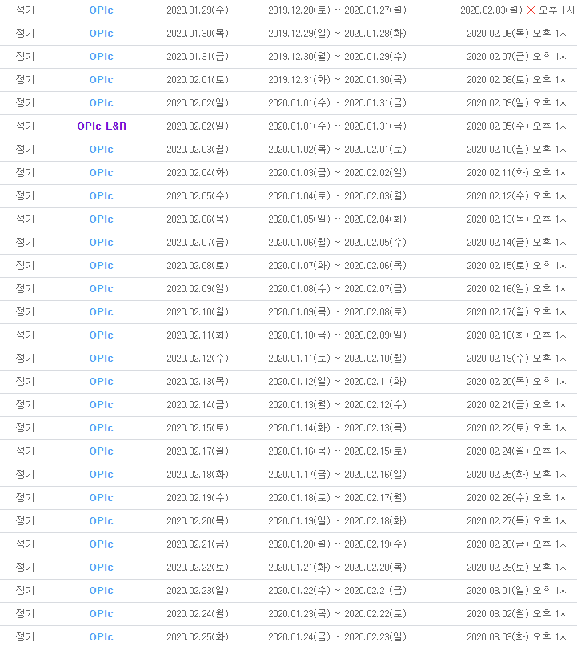Select registration period 2020.01.14(화) ~ 2020.02.13(목)
Screen dimensions: 577x646
[x=337, y=427]
